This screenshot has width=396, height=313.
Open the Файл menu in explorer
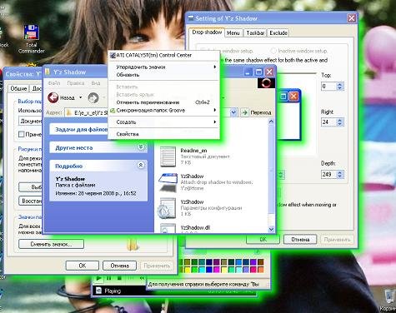click(x=54, y=83)
